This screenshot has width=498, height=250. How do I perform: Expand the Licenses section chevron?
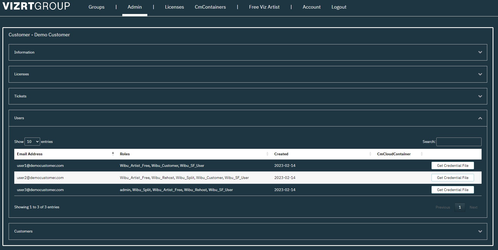(x=480, y=74)
